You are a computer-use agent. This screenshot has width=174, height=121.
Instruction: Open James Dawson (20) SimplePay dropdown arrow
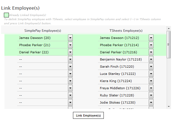pyautogui.click(x=70, y=38)
